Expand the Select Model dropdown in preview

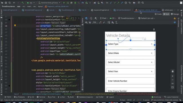[152, 62]
